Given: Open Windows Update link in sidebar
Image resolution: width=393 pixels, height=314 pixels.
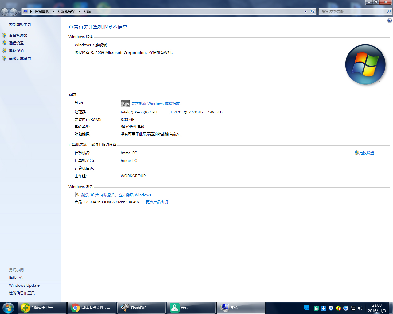Looking at the screenshot, I should point(24,285).
